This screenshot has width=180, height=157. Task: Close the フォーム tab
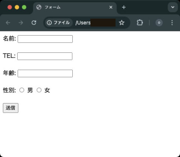[111, 7]
